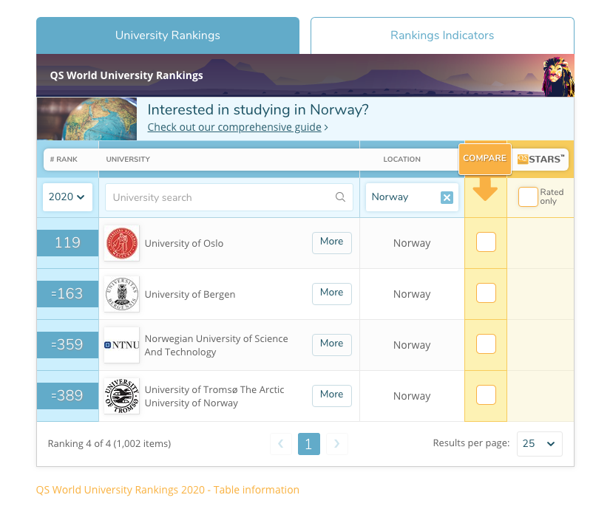Open More for University of Bergen

pyautogui.click(x=332, y=294)
